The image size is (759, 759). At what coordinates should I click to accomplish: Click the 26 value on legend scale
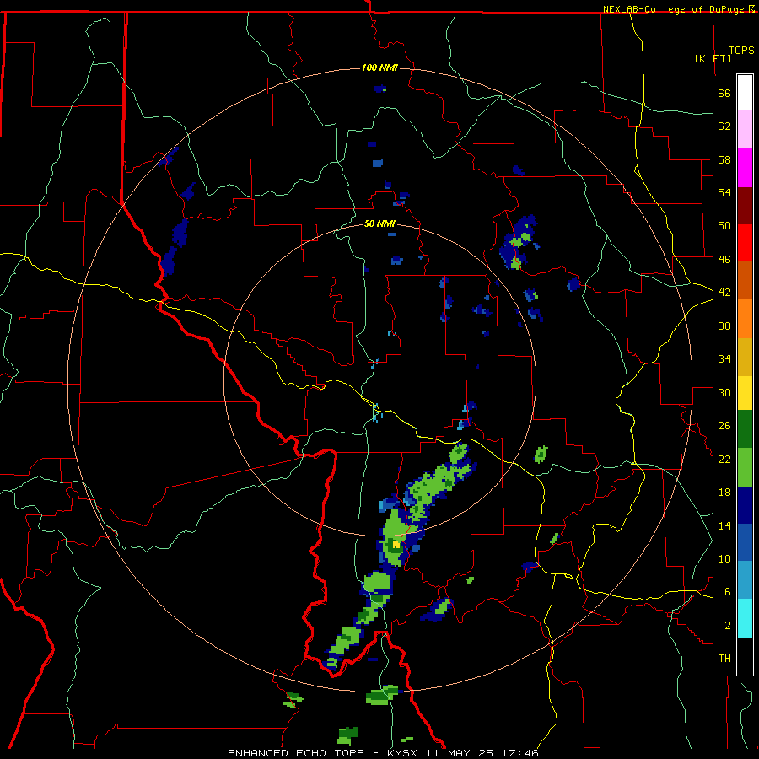(724, 426)
